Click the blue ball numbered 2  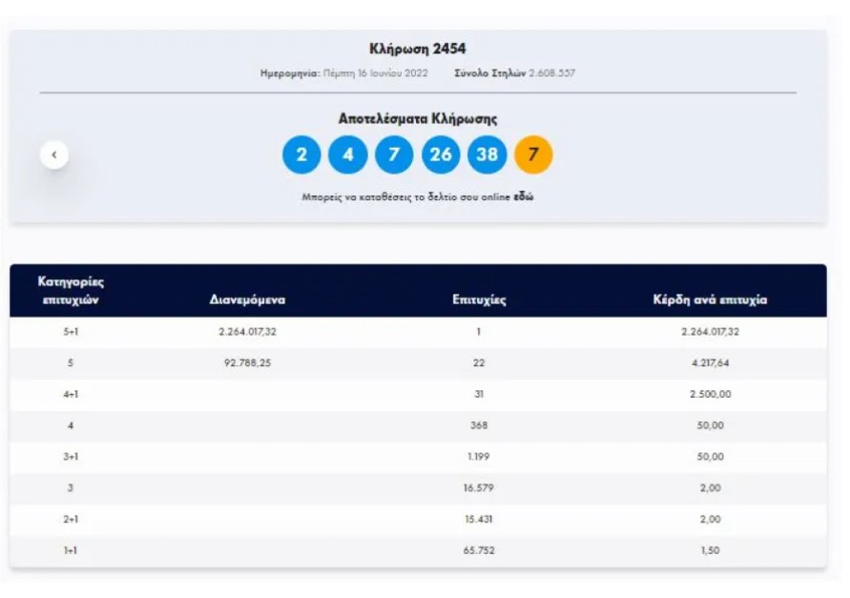[301, 155]
